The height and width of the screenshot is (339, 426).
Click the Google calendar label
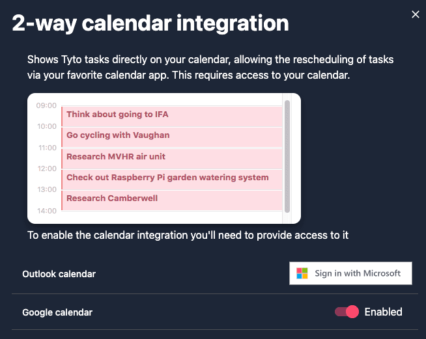57,312
